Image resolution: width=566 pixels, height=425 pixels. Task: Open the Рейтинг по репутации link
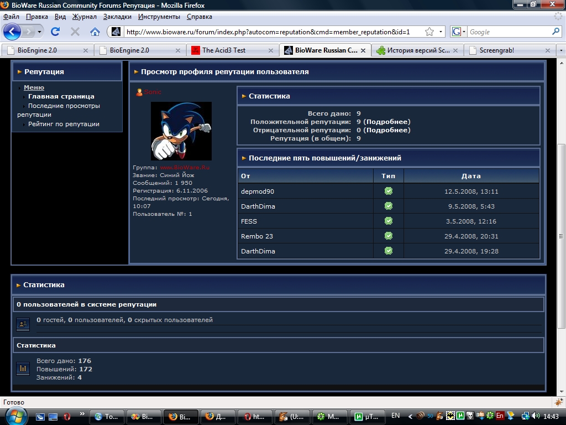pyautogui.click(x=64, y=124)
